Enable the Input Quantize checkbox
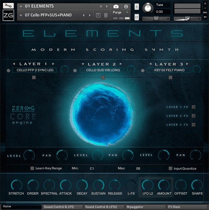The width and height of the screenshot is (209, 210). pos(170,168)
